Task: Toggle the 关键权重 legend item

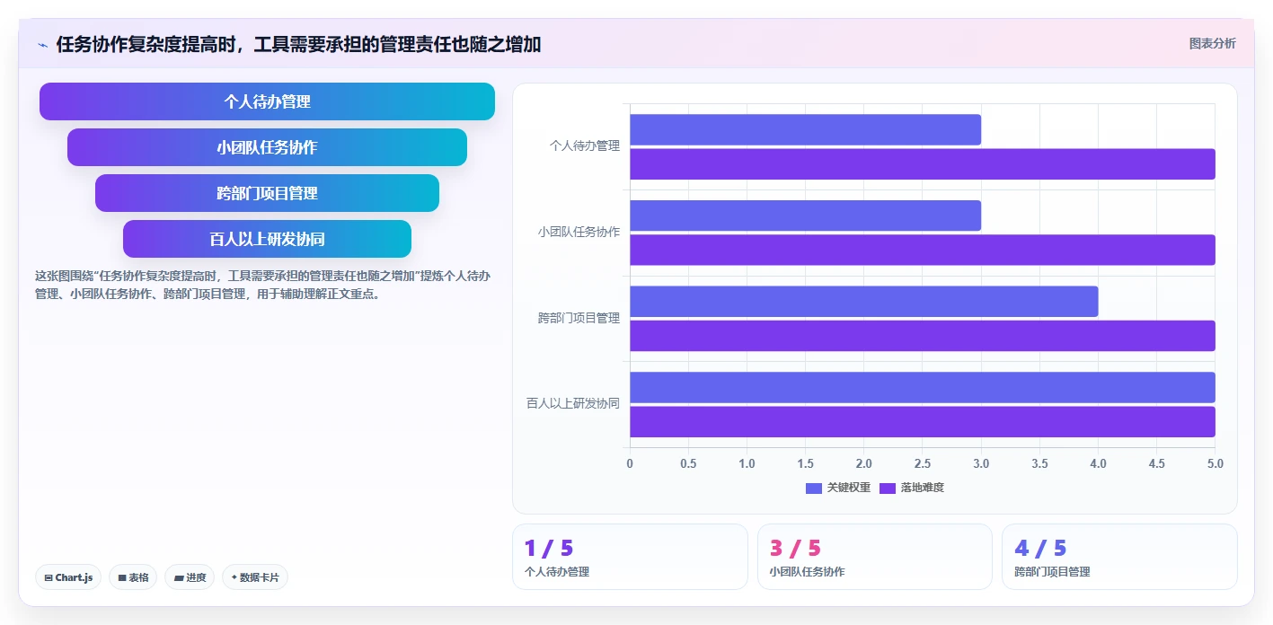Action: coord(837,488)
